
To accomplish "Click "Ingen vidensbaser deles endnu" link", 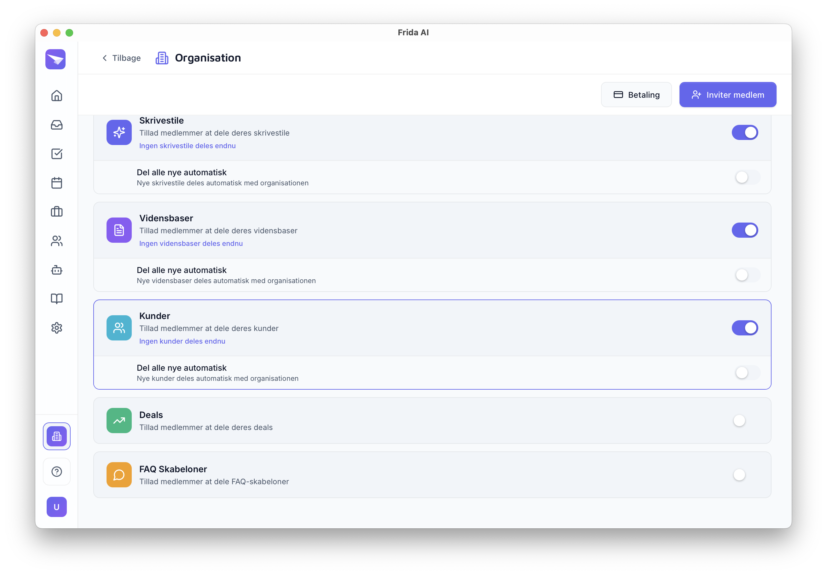I will pos(191,244).
